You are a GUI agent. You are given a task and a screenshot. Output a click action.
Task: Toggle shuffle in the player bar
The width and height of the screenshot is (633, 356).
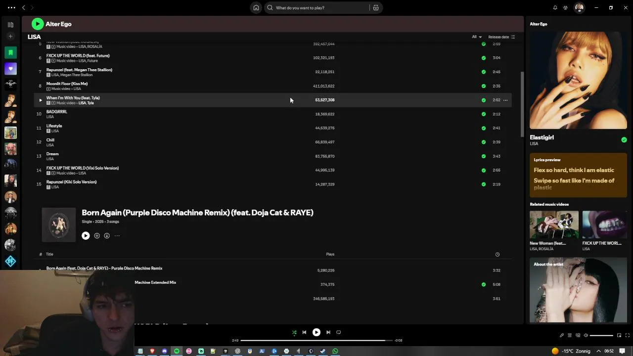click(x=294, y=332)
